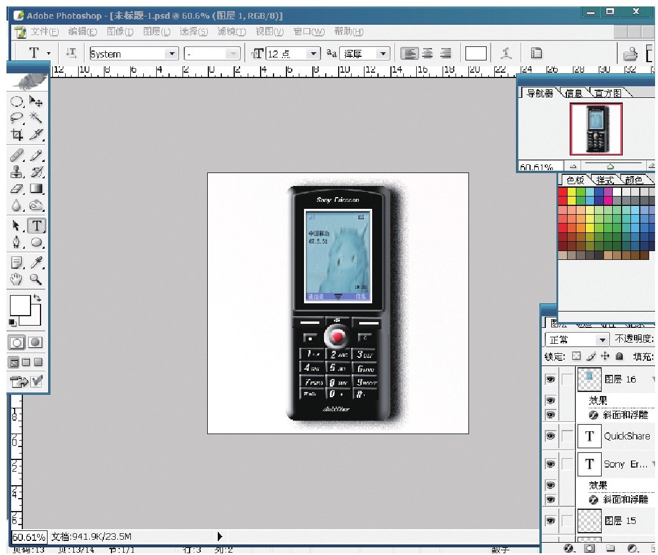Pick the Eyedropper tool
The width and height of the screenshot is (658, 555).
36,263
